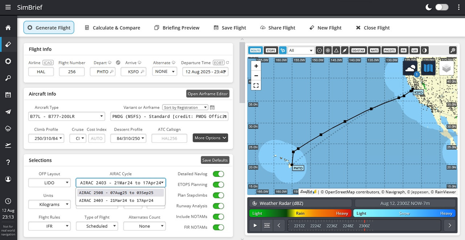Toggle Plan Stepclimbs switch

click(x=218, y=195)
